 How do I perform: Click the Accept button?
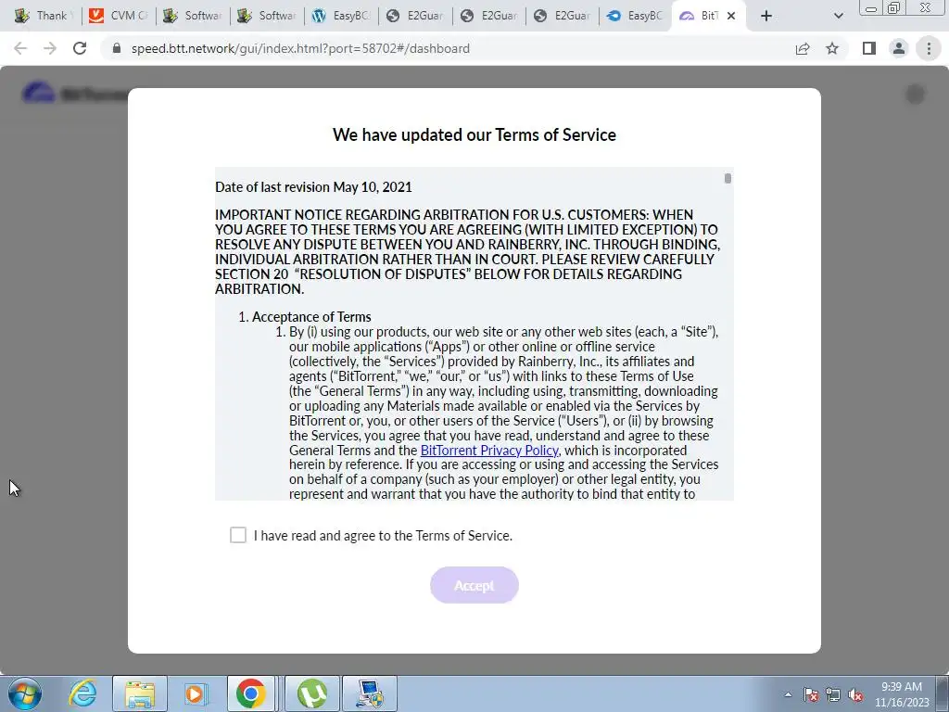[474, 585]
